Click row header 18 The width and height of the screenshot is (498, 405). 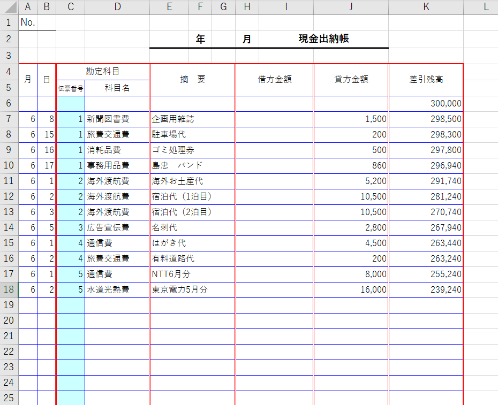coord(9,290)
